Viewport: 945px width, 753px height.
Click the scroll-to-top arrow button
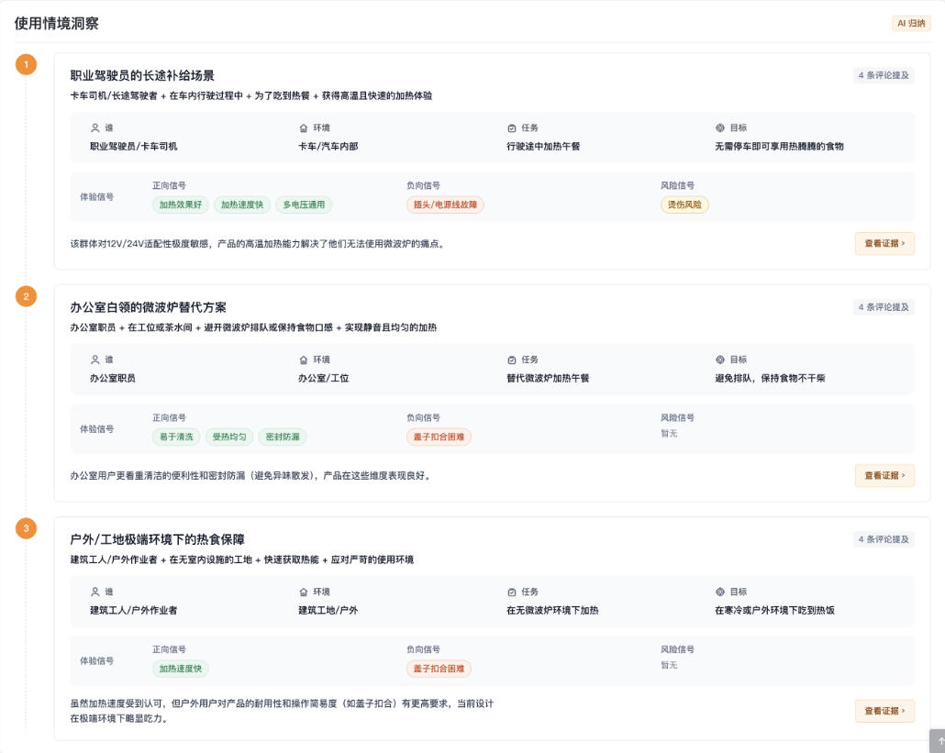(938, 741)
